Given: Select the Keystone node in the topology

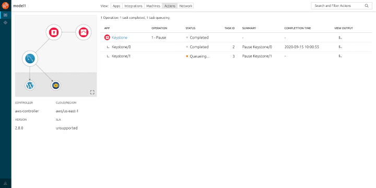Looking at the screenshot, I should (x=54, y=32).
